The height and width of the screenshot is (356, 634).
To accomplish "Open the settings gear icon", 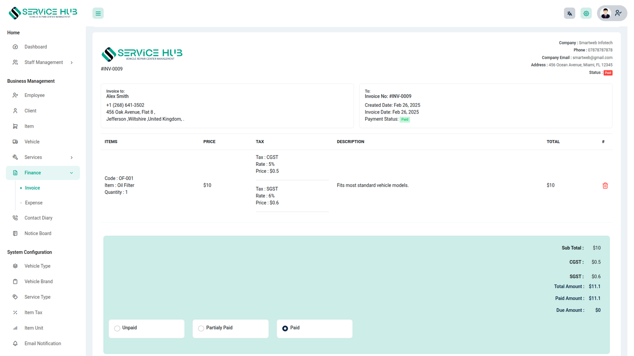I will 586,13.
